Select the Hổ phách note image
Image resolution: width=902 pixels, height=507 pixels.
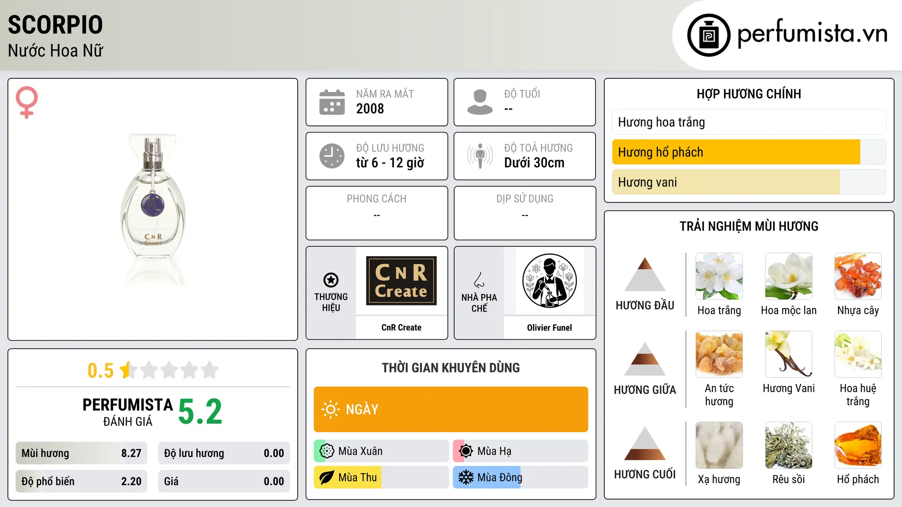[858, 445]
